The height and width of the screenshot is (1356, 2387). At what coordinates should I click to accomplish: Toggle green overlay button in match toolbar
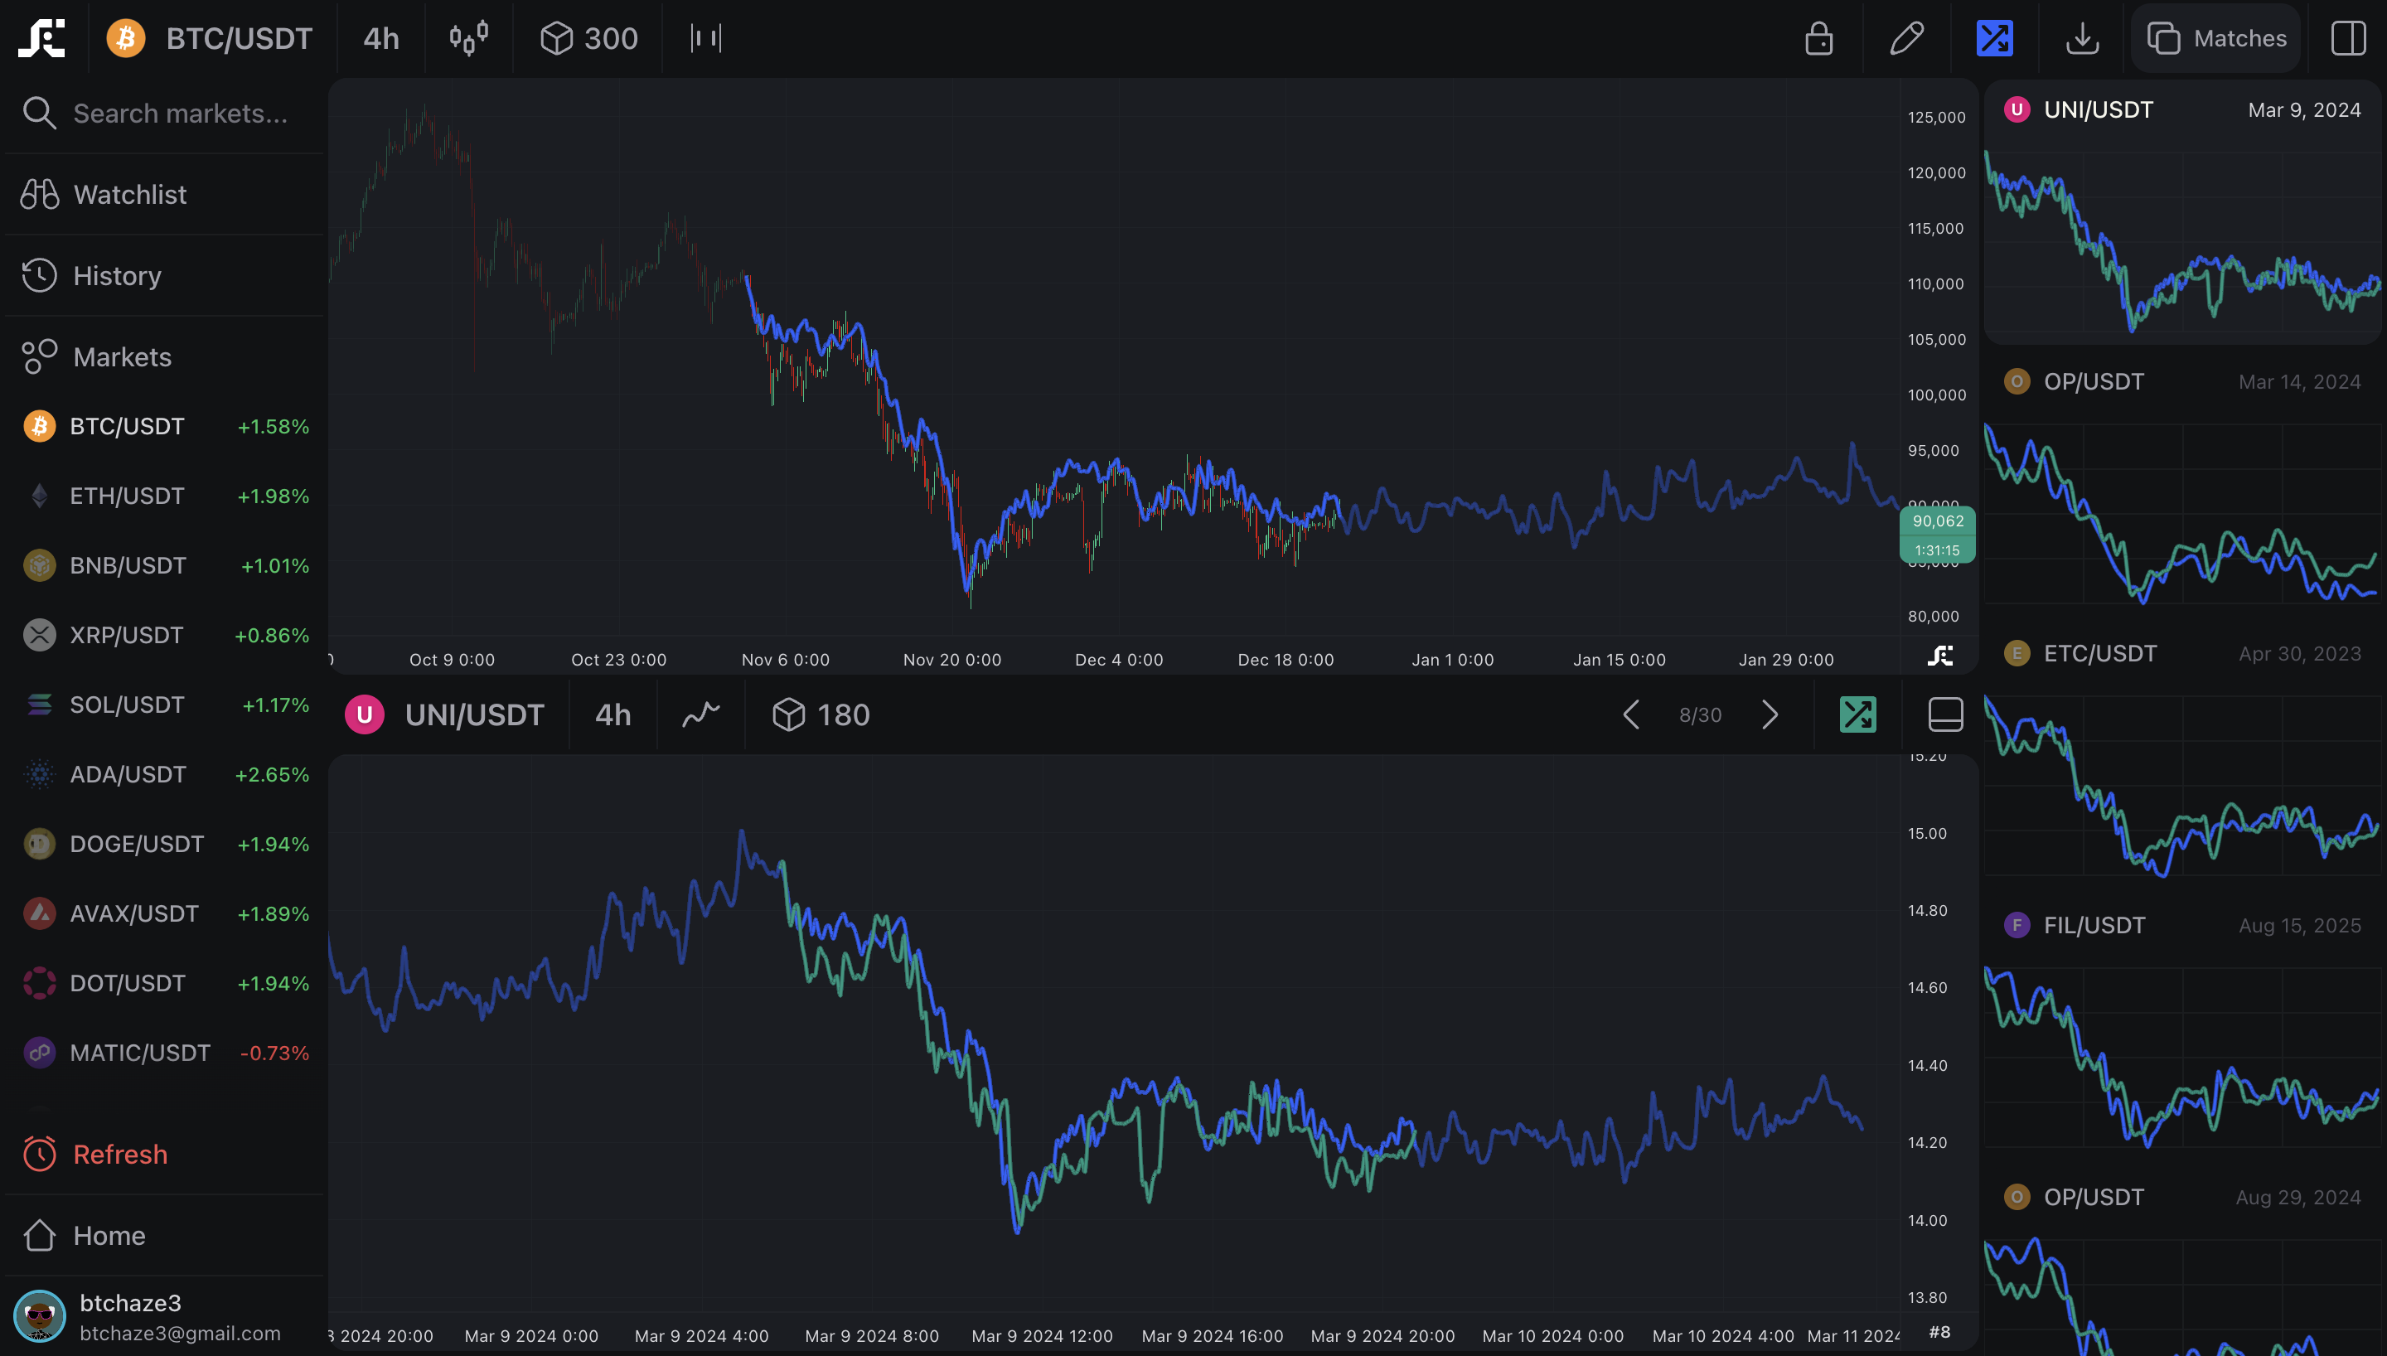[1857, 714]
